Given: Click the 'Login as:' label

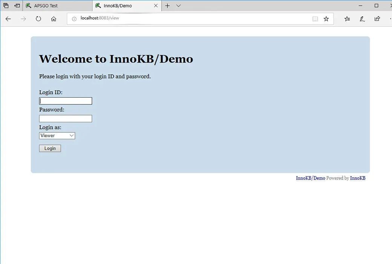Looking at the screenshot, I should click(x=50, y=127).
